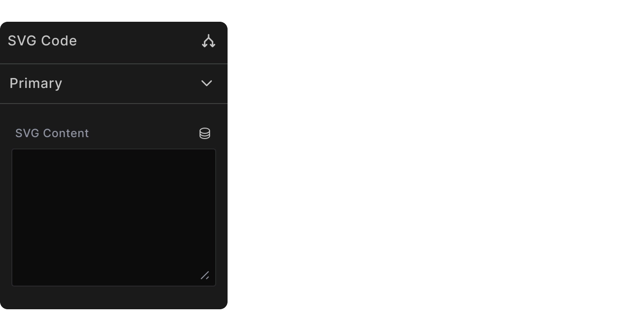Click the branch split icon in the SVG Code header
This screenshot has height=331, width=640.
coord(209,41)
